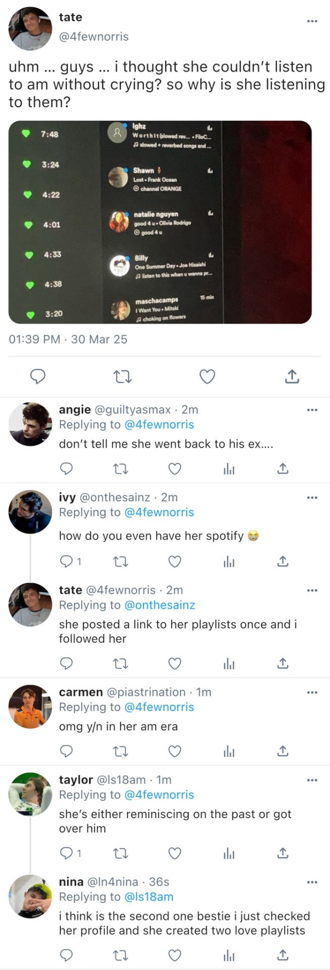Like tate's main tweet
330x970 pixels.
207,376
